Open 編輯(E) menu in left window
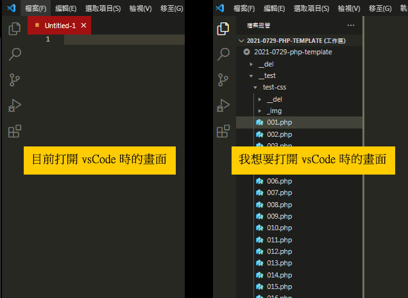 66,8
